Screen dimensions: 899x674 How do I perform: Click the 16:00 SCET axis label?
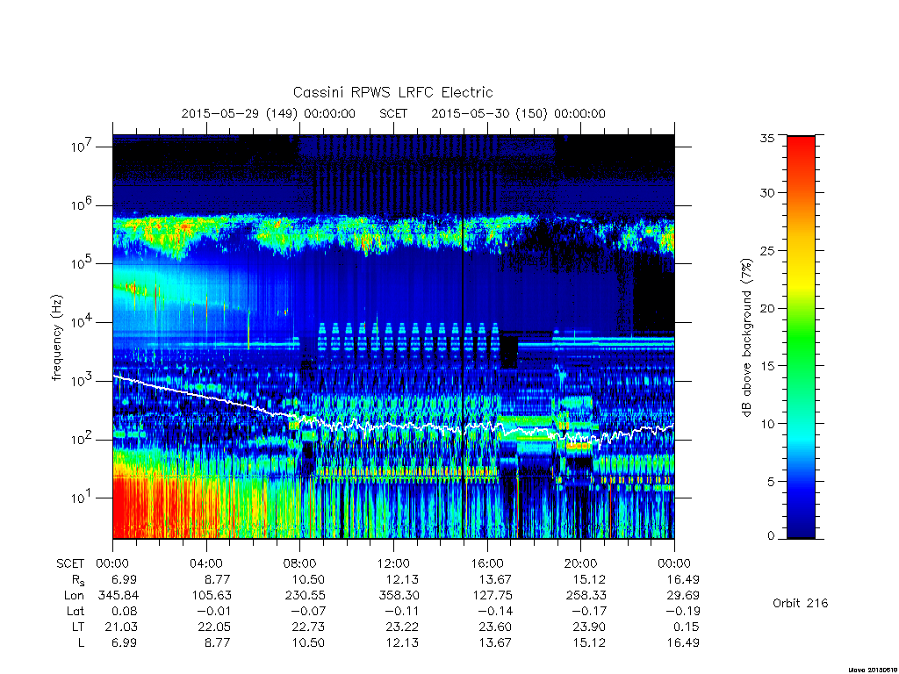point(486,563)
